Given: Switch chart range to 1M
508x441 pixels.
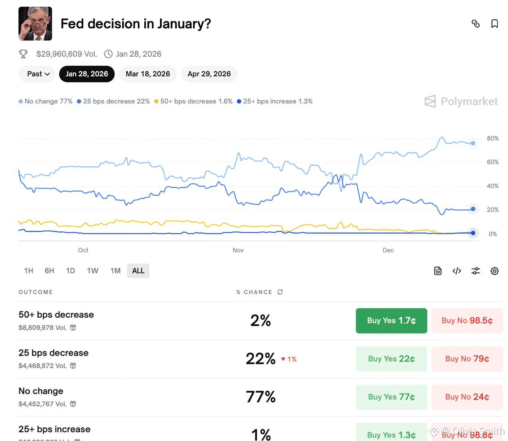Looking at the screenshot, I should (x=116, y=271).
